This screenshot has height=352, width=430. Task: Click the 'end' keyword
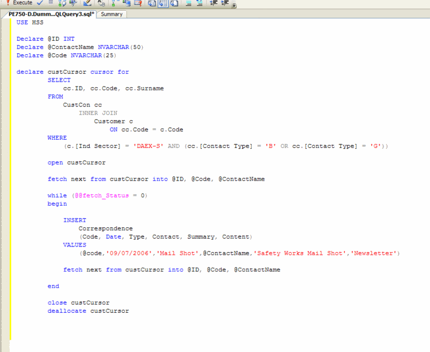(53, 286)
